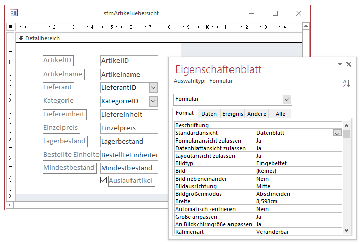Click the Bild value (keines)
The height and width of the screenshot is (244, 361).
coord(298,171)
